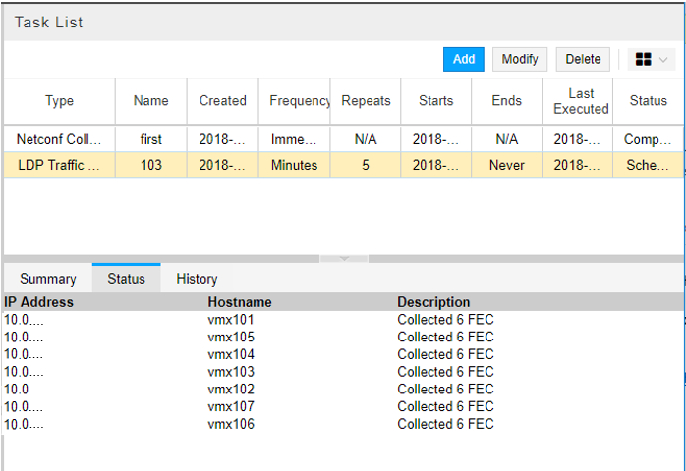Screen dimensions: 686x471
Task: Click the Hostname column header
Action: pyautogui.click(x=240, y=302)
